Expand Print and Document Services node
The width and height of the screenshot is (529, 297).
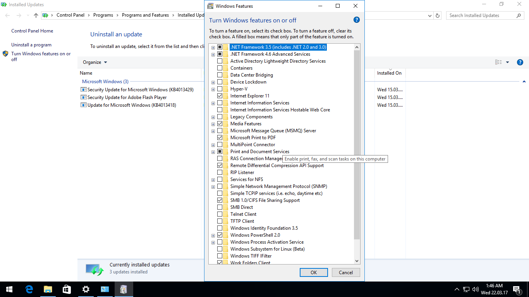[x=213, y=152]
